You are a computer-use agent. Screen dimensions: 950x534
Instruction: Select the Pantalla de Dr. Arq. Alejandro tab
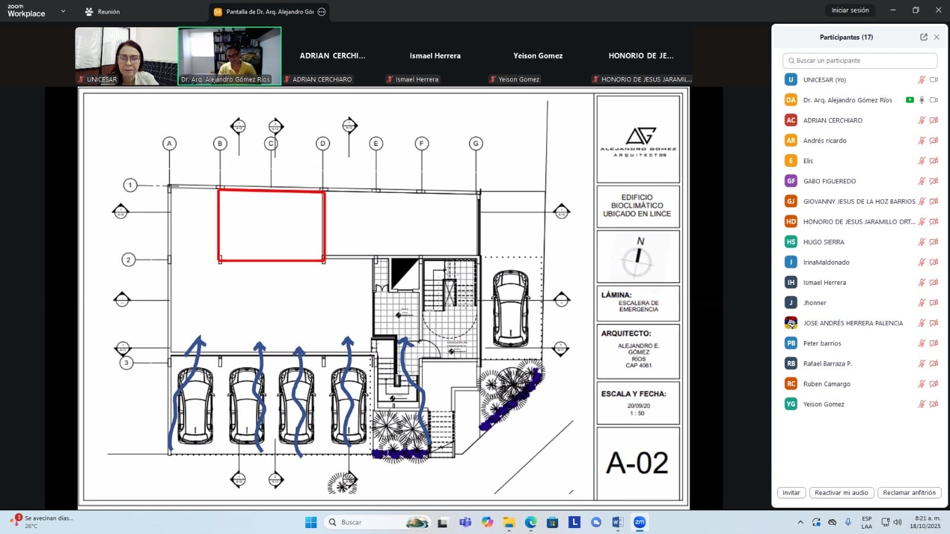point(264,12)
